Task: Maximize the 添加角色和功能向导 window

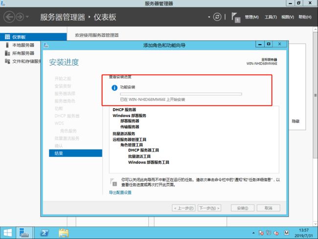Action: click(x=269, y=44)
